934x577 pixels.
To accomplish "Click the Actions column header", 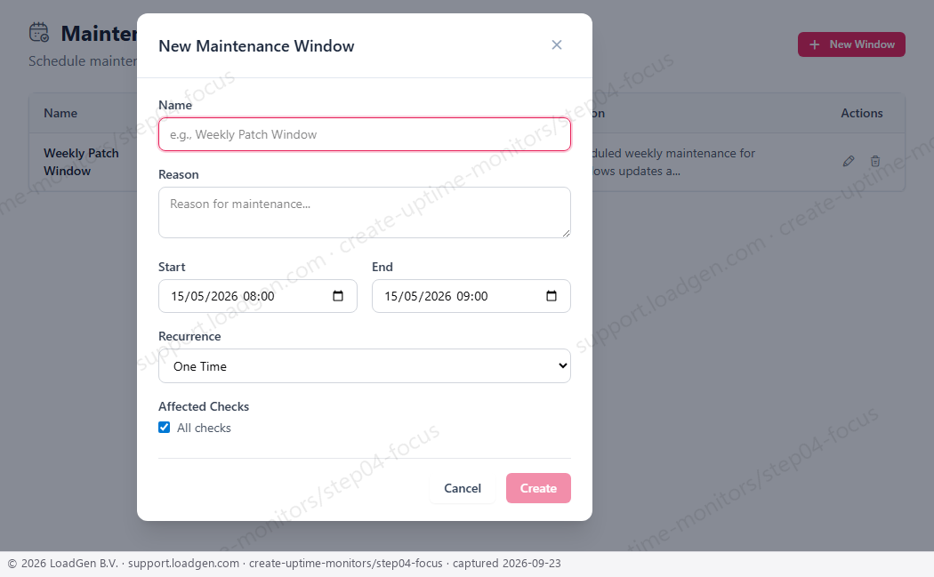I will (862, 113).
